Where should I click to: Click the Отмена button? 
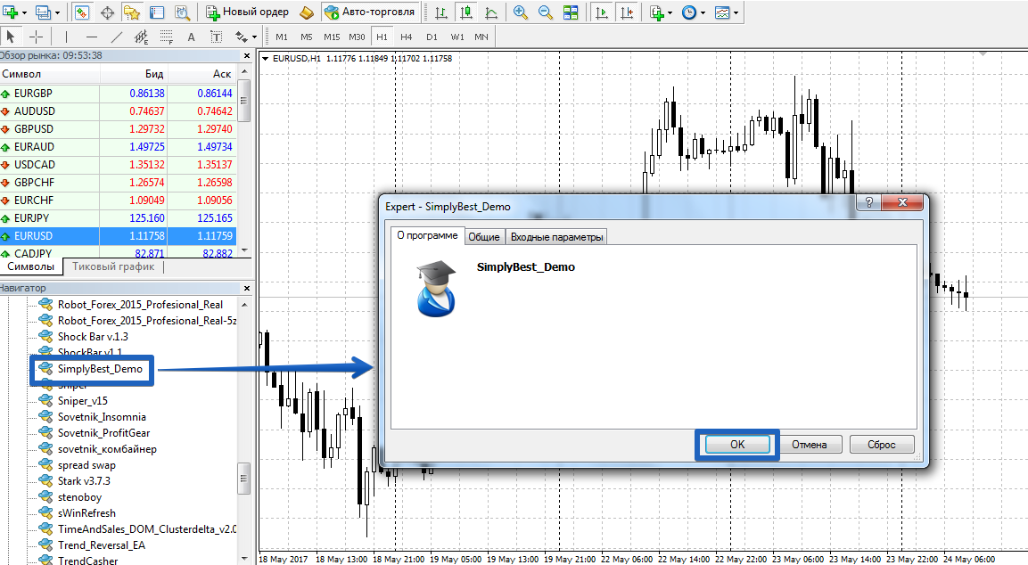[809, 444]
